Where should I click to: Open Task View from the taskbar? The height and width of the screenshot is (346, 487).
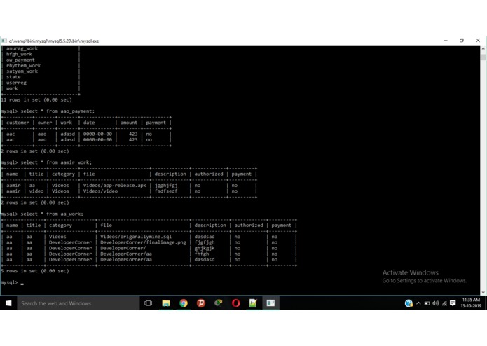click(x=148, y=303)
